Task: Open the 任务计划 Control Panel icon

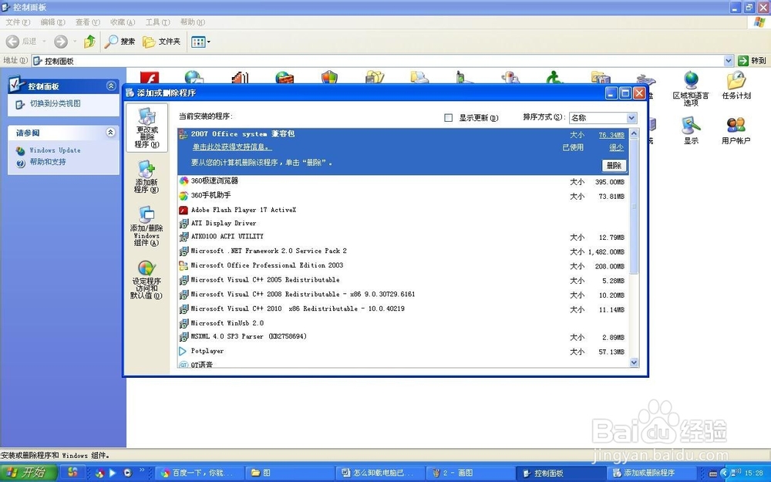Action: pos(736,86)
